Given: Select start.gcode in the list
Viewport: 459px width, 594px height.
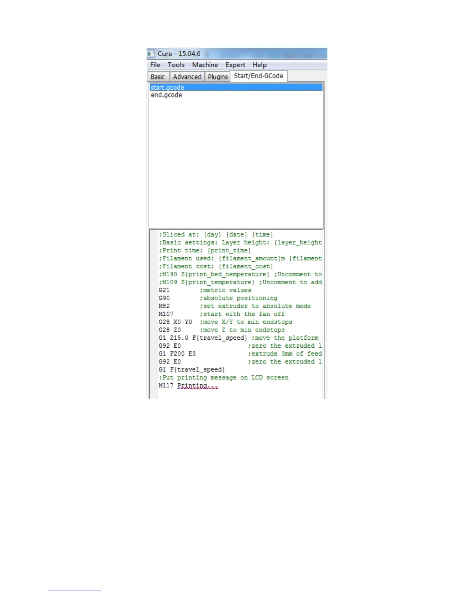Looking at the screenshot, I should click(236, 87).
